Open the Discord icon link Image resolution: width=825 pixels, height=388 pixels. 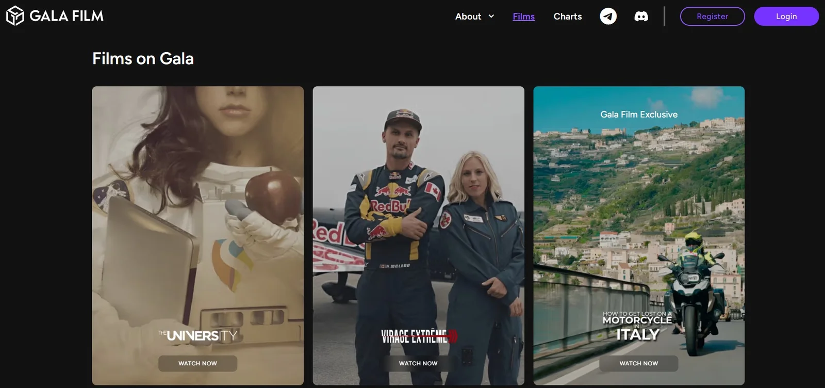point(641,17)
